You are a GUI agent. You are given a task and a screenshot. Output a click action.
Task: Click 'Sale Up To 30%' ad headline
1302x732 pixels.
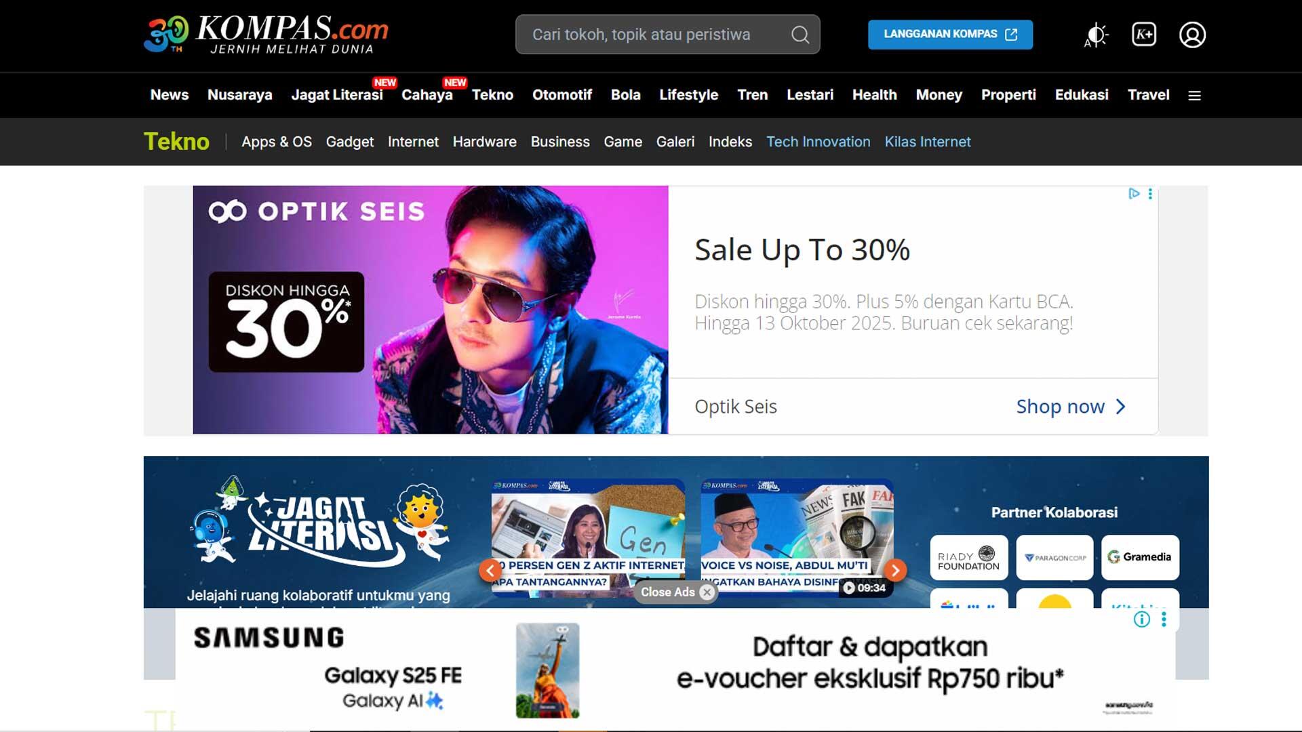802,250
